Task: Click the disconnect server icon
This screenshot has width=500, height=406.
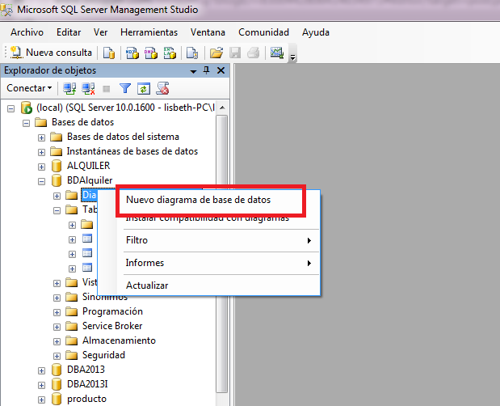Action: point(87,88)
